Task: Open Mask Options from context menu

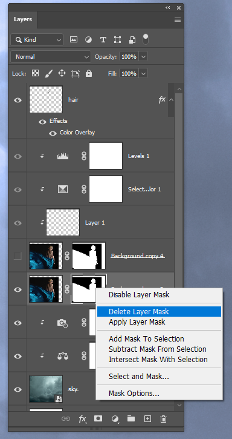Action: pyautogui.click(x=159, y=394)
